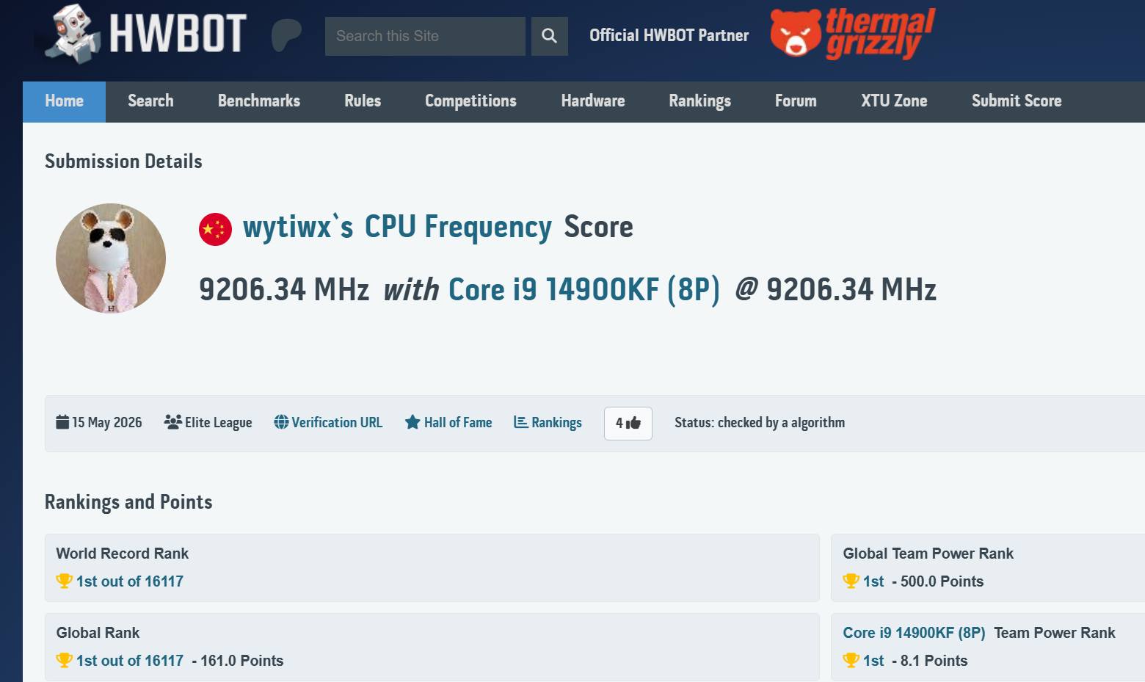Open the Home tab

point(64,101)
